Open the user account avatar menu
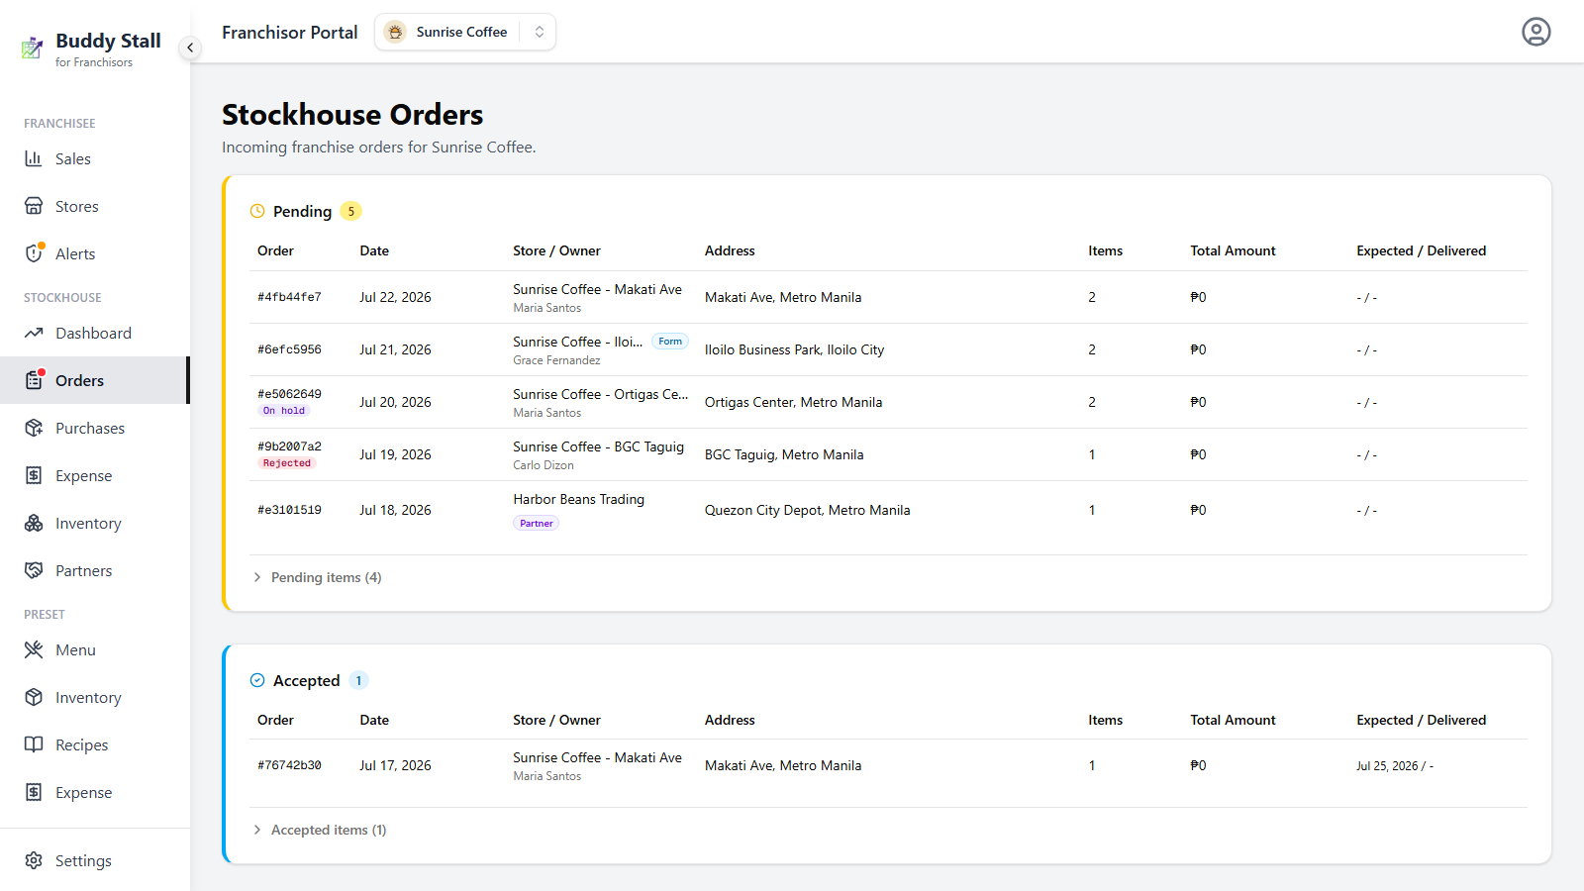 coord(1535,32)
